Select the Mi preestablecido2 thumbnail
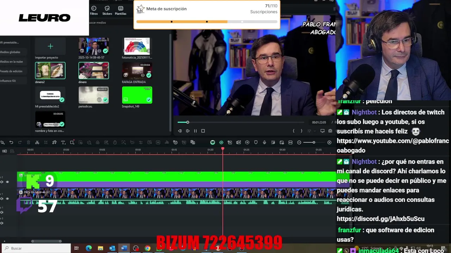This screenshot has height=253, width=451. (x=50, y=95)
